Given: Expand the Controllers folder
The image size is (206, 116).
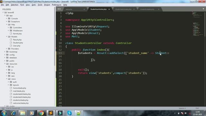Looking at the screenshot, I should coord(9,28).
